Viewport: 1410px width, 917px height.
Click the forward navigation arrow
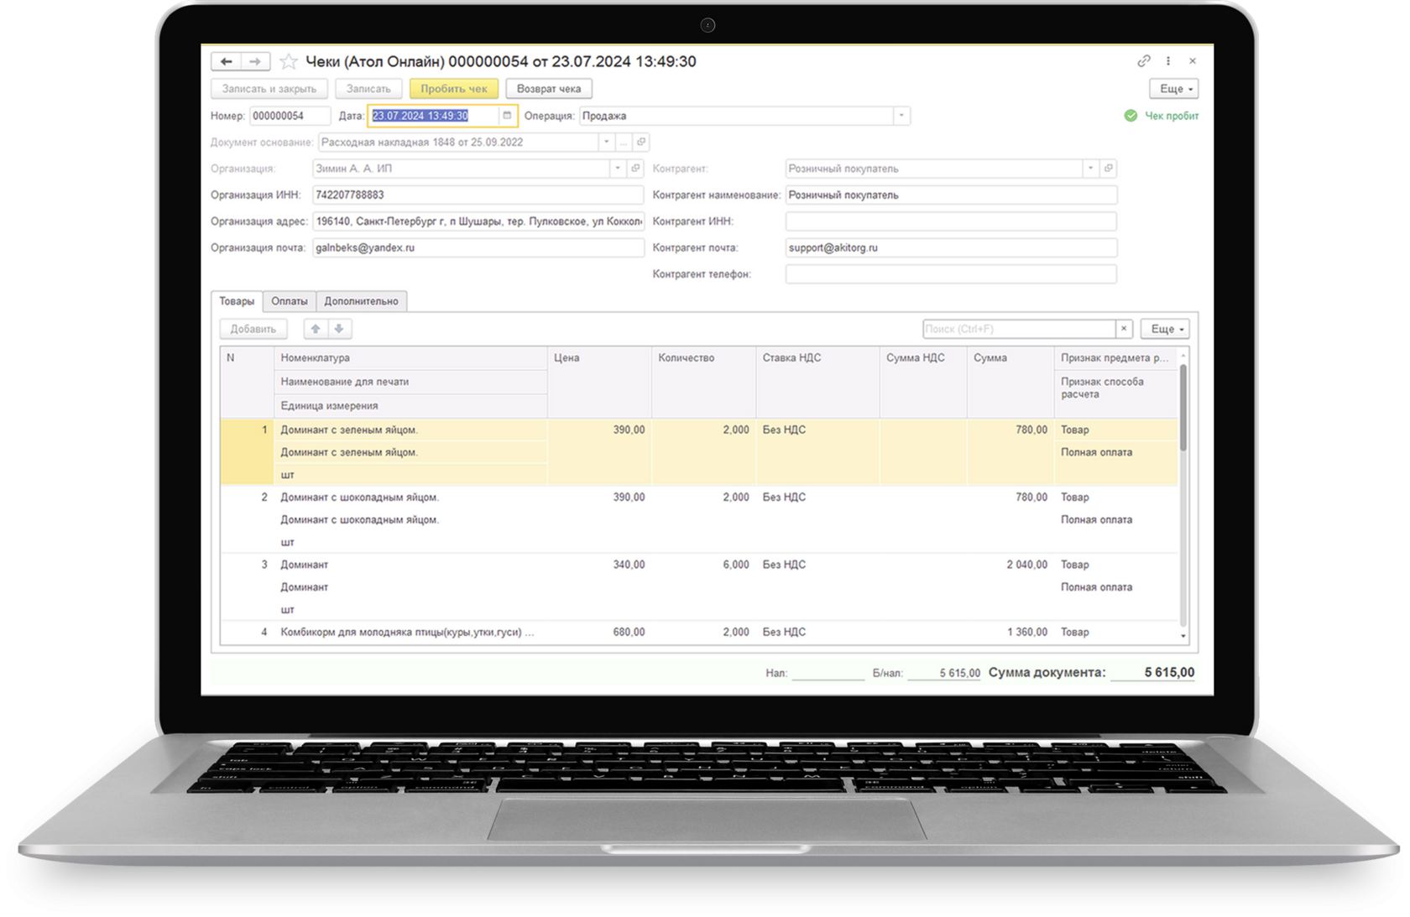[x=255, y=61]
